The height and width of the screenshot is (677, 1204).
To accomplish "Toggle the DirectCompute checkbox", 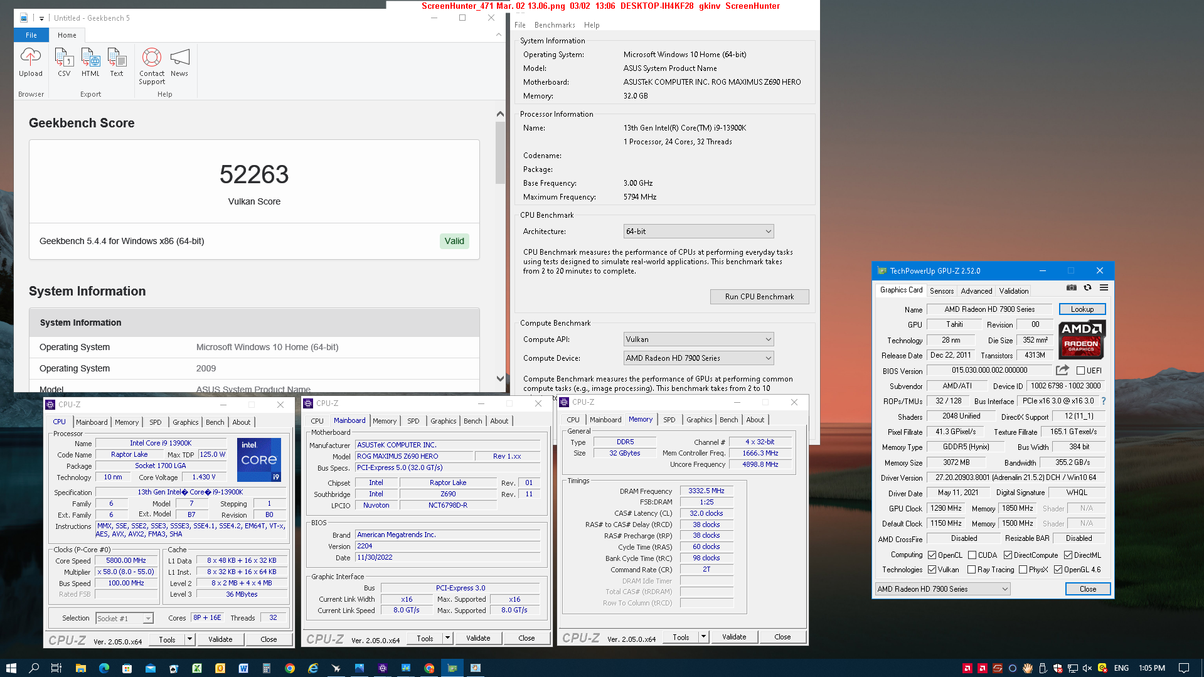I will (x=1008, y=555).
